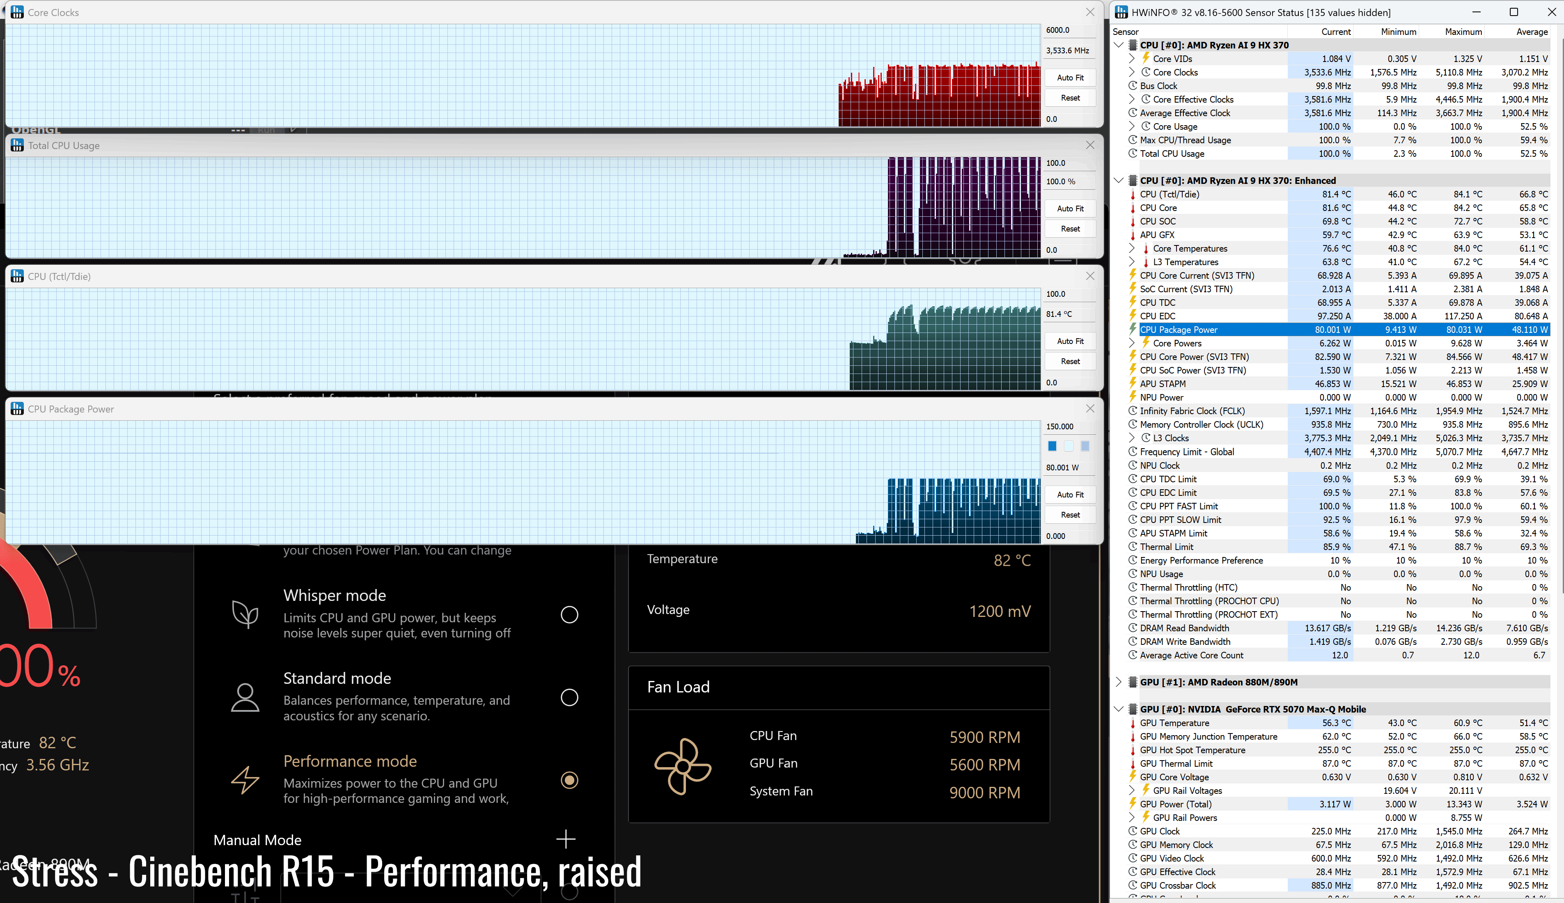Click Reset in CPU Package Power graph
The image size is (1564, 903).
[x=1070, y=515]
